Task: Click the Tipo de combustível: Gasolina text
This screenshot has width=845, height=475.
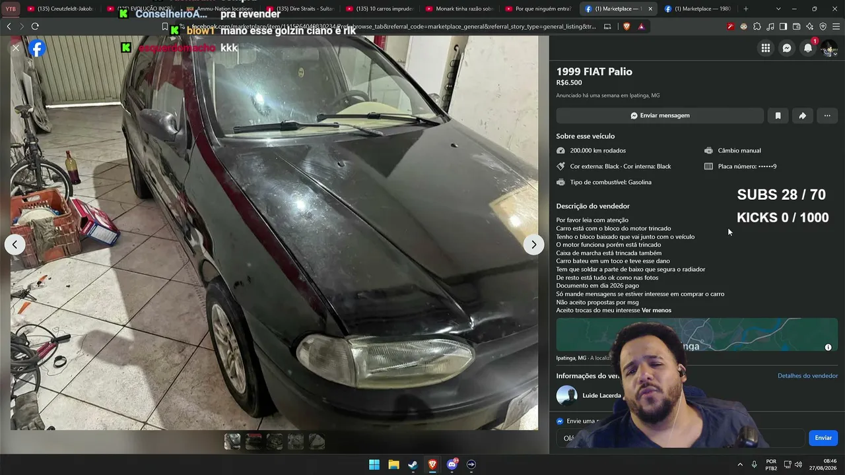Action: pyautogui.click(x=611, y=182)
